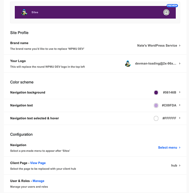This screenshot has width=189, height=193.
Task: Click the User & Roles label
Action: (x=20, y=181)
